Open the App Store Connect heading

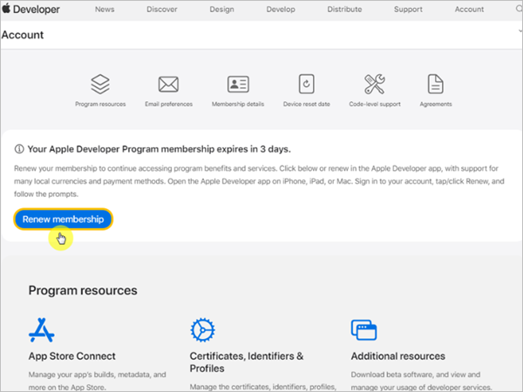tap(71, 356)
